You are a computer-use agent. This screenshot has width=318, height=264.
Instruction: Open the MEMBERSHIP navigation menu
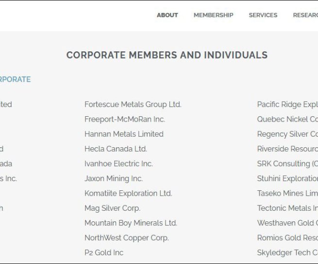click(213, 15)
